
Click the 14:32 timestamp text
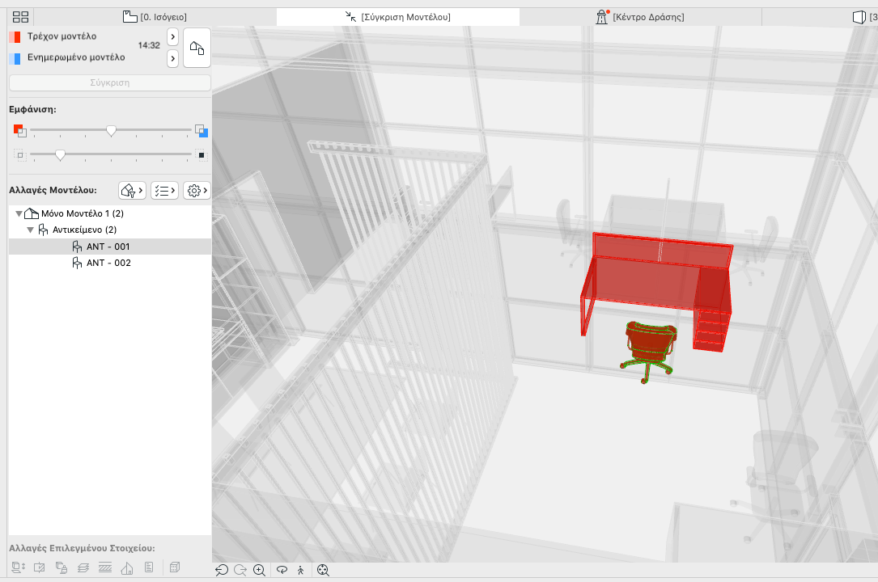[149, 46]
